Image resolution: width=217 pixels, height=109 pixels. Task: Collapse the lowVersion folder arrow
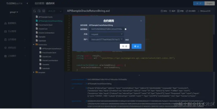click(x=34, y=45)
